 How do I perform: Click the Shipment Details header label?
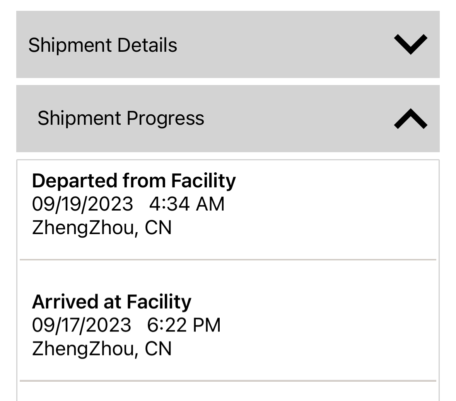pyautogui.click(x=102, y=45)
